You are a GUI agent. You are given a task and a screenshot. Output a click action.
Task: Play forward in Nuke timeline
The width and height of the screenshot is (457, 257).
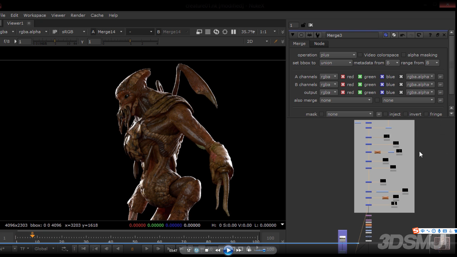point(147,249)
